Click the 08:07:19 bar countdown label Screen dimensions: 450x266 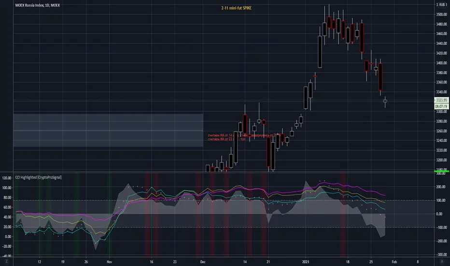(x=441, y=106)
